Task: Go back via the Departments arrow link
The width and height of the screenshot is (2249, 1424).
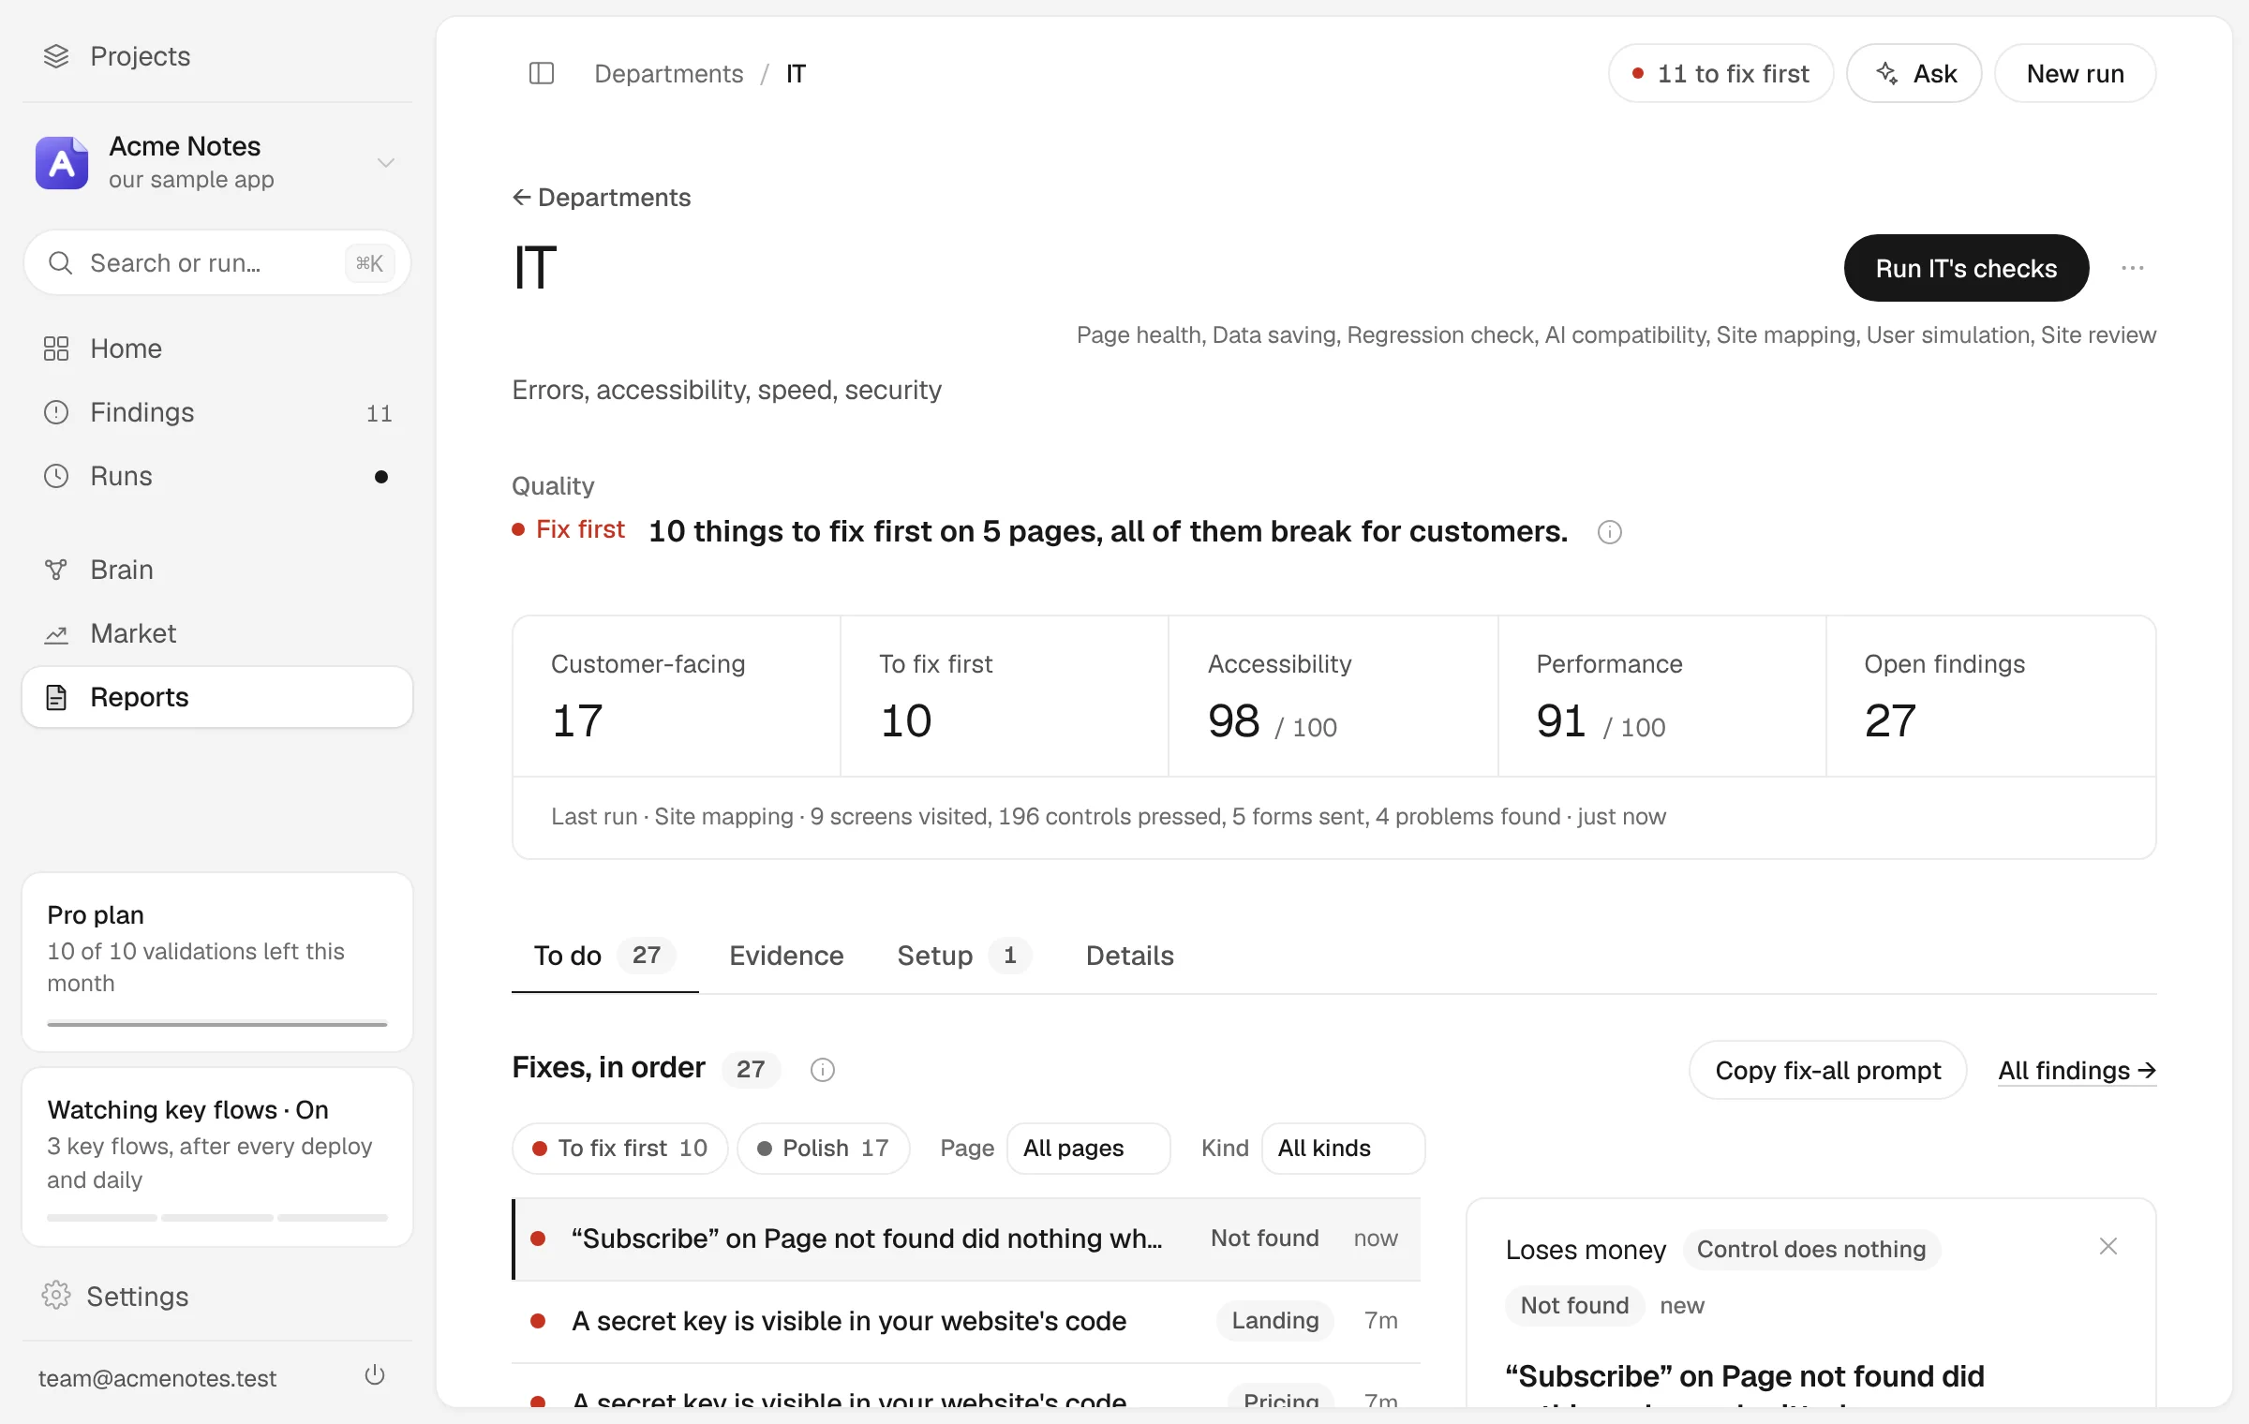Action: [602, 198]
